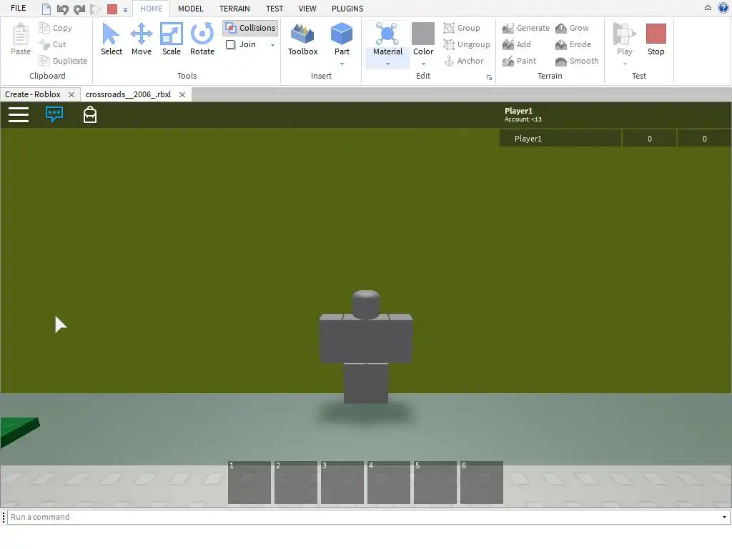Ungroup the selected model
Viewport: 732px width, 549px height.
pos(467,44)
